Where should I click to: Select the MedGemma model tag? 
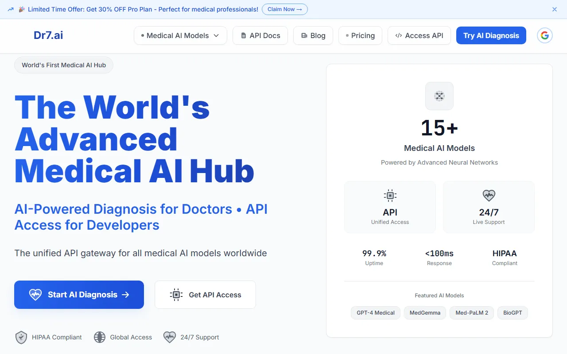[425, 313]
